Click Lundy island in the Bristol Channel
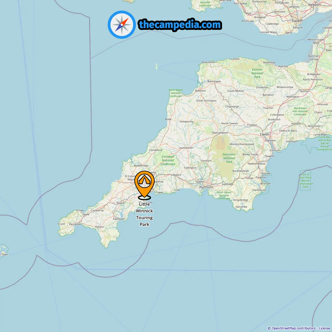Viewport: 332px width, 332px height. (156, 66)
